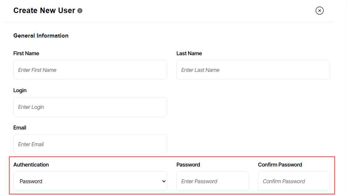
Task: Click the Create New User title
Action: pyautogui.click(x=44, y=11)
